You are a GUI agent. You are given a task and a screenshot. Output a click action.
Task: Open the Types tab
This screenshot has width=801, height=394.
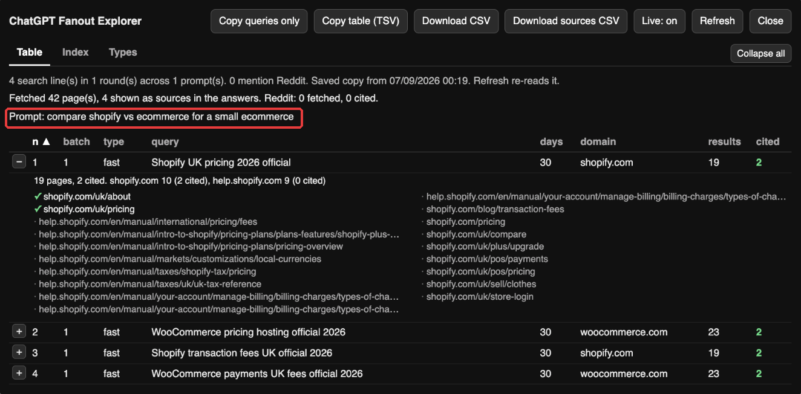pyautogui.click(x=123, y=53)
